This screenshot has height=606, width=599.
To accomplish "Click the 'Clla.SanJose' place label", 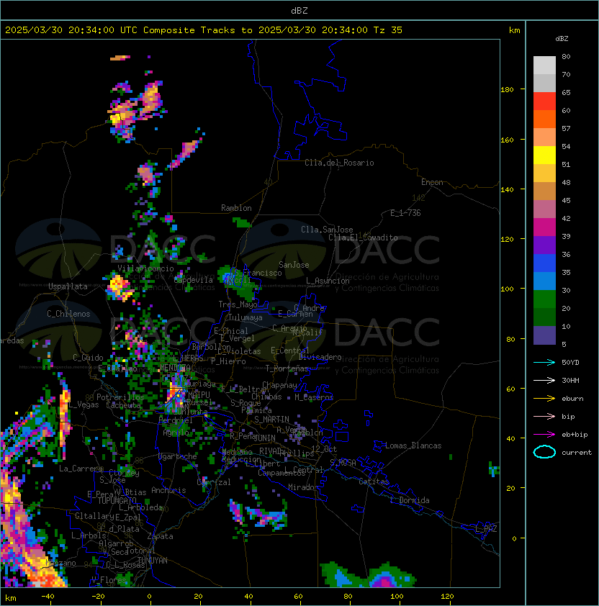I will 327,230.
